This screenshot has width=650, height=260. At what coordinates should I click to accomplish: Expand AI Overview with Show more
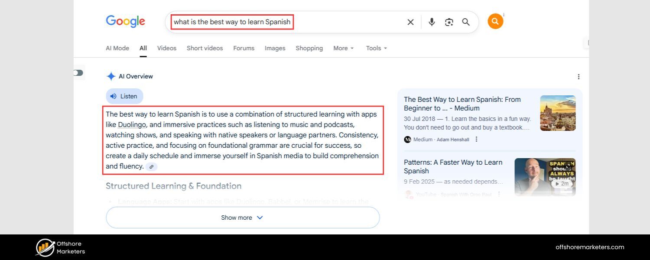click(243, 218)
